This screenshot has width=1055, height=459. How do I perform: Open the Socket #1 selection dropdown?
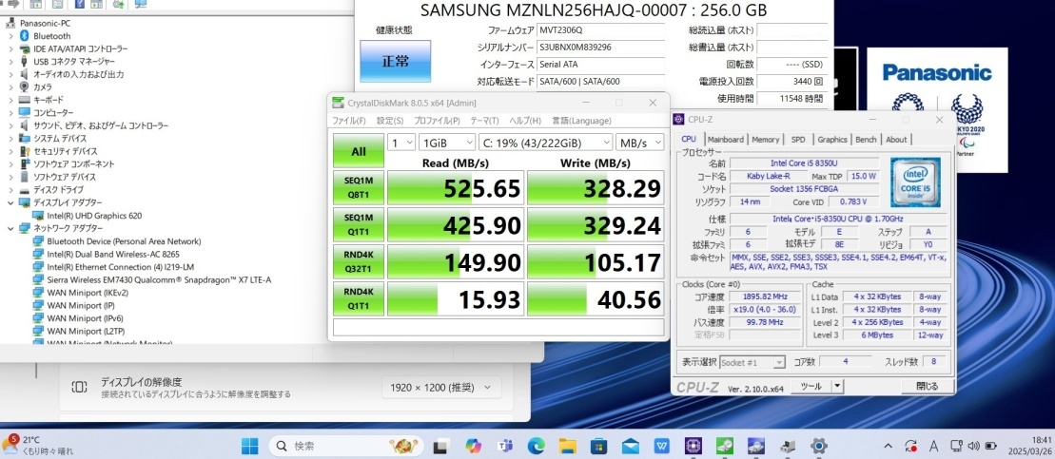752,362
